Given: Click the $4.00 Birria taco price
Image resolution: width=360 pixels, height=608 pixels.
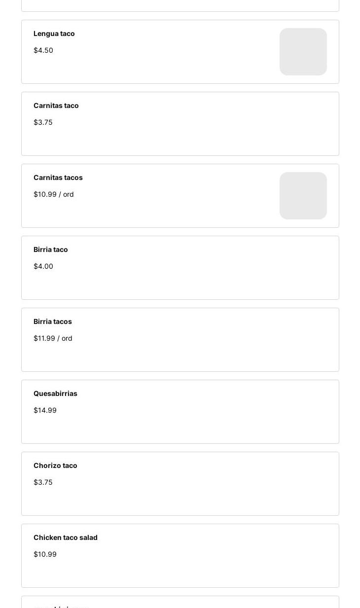Looking at the screenshot, I should tap(43, 266).
